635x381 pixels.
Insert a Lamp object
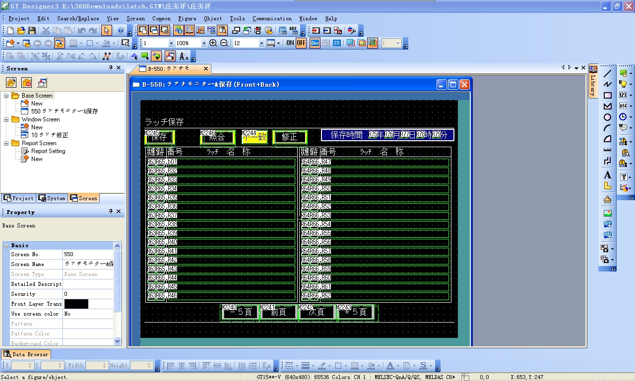[x=623, y=84]
